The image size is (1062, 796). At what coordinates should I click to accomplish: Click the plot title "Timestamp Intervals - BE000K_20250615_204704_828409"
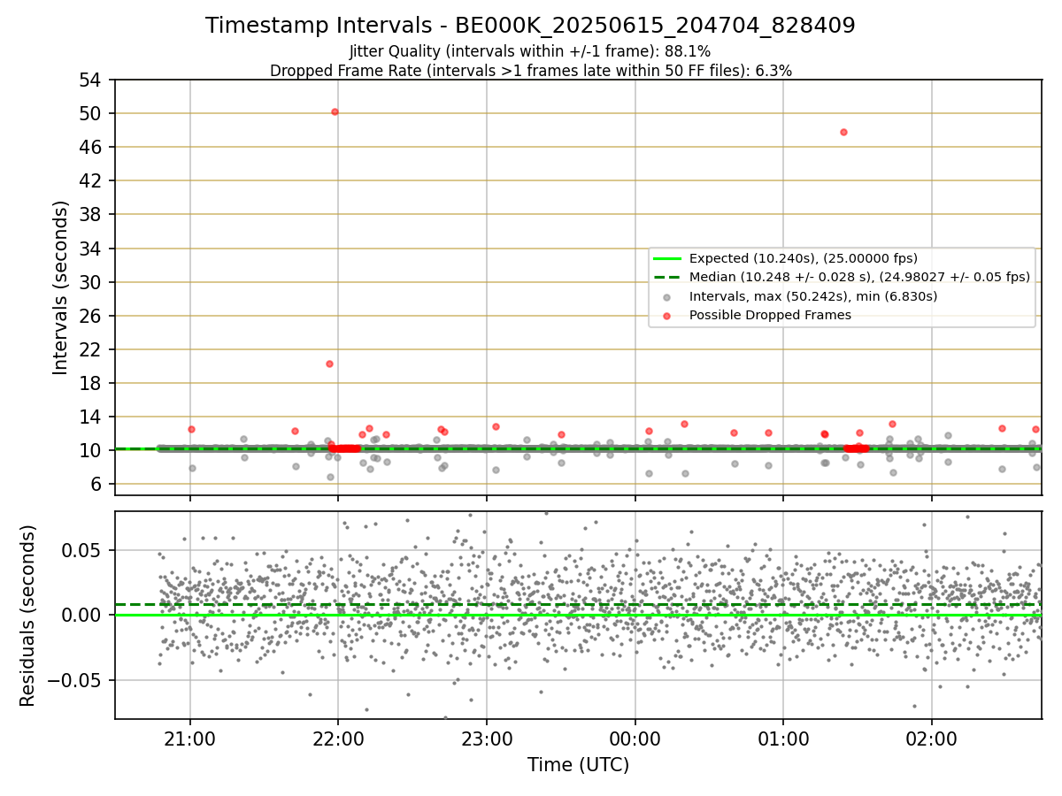(530, 26)
